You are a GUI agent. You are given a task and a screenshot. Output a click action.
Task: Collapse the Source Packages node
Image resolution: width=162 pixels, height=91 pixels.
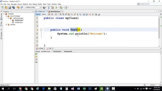[6, 16]
